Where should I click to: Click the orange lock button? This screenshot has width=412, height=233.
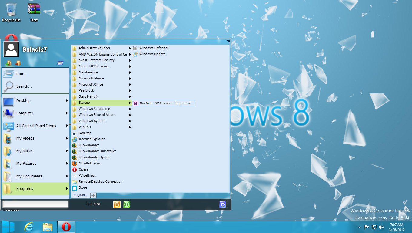point(117,204)
